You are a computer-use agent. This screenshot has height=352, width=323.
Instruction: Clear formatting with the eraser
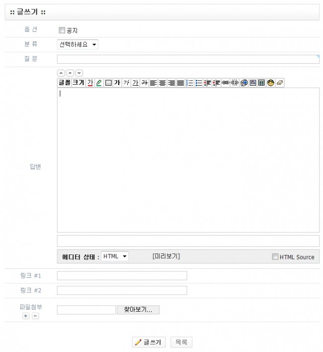(280, 83)
